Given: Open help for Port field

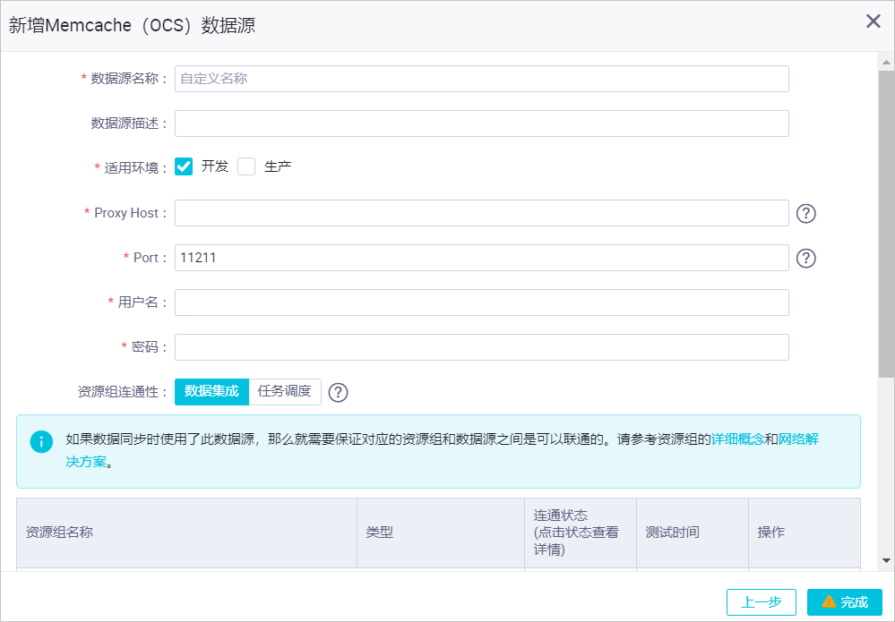Looking at the screenshot, I should pyautogui.click(x=805, y=259).
